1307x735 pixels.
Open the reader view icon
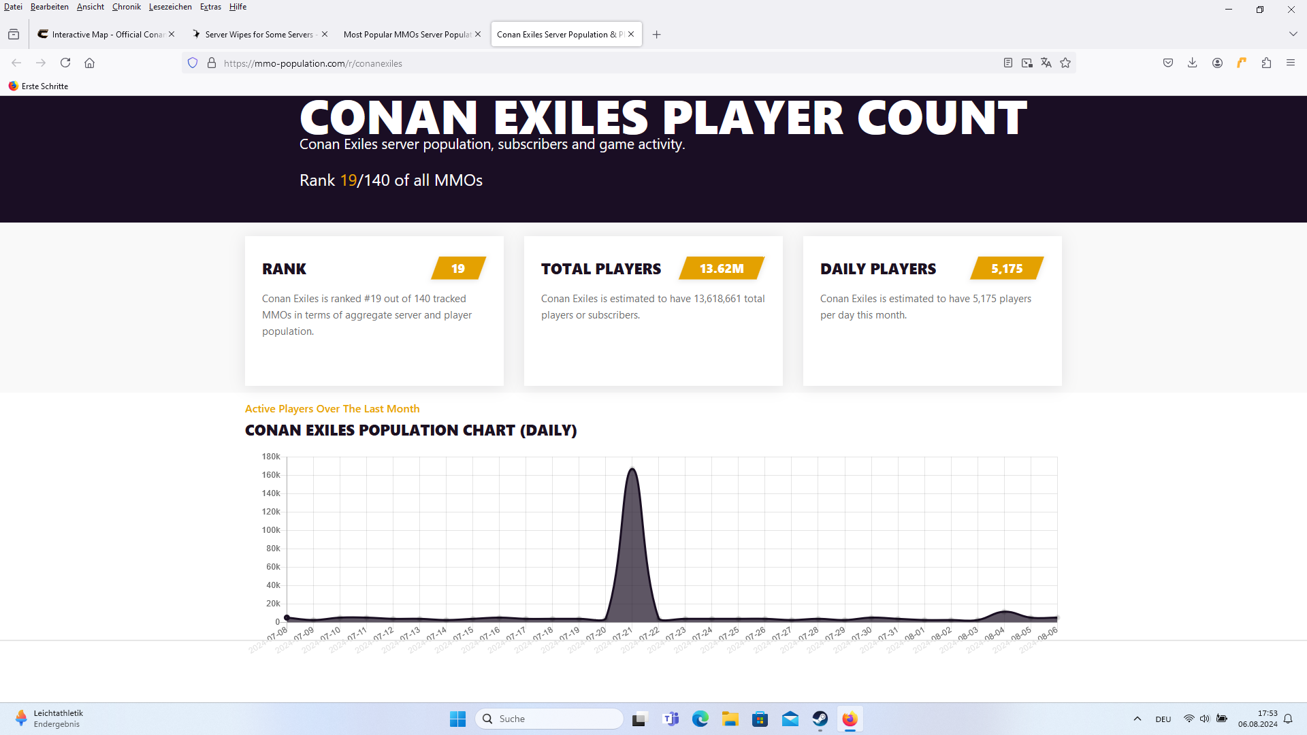pyautogui.click(x=1008, y=63)
